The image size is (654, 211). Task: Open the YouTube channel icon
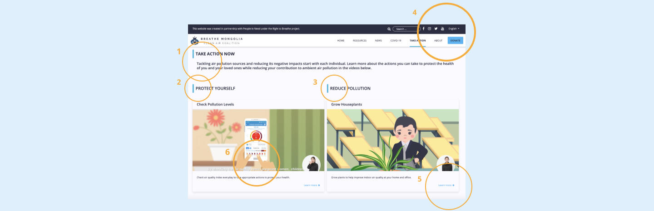click(442, 29)
